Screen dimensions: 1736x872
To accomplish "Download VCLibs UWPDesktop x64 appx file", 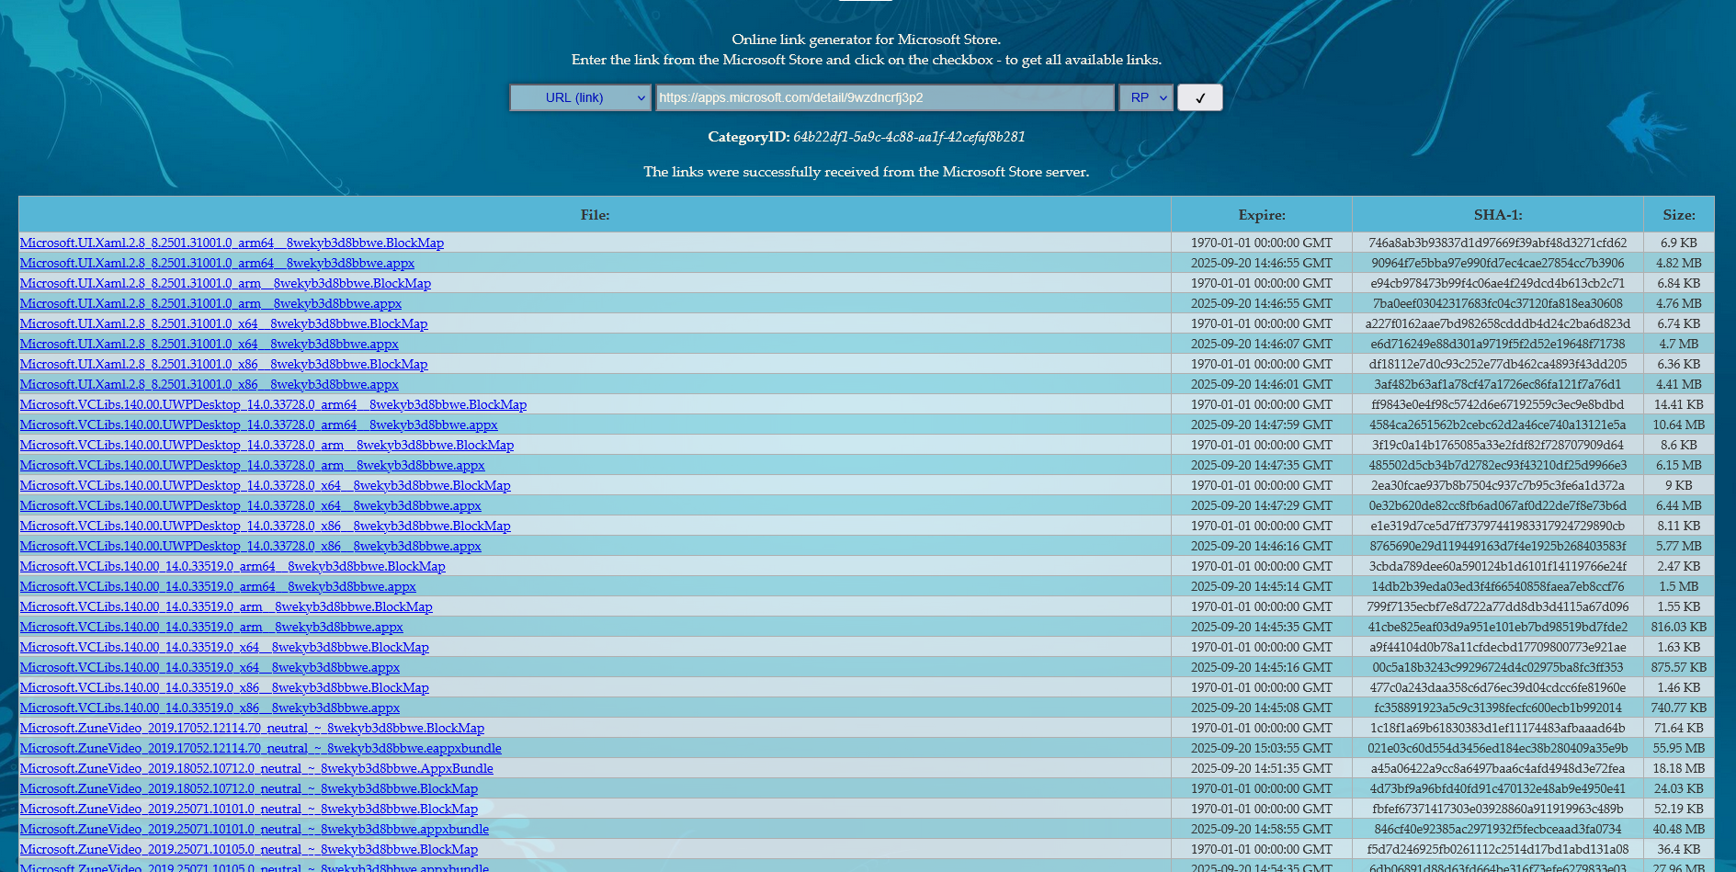I will tap(251, 505).
